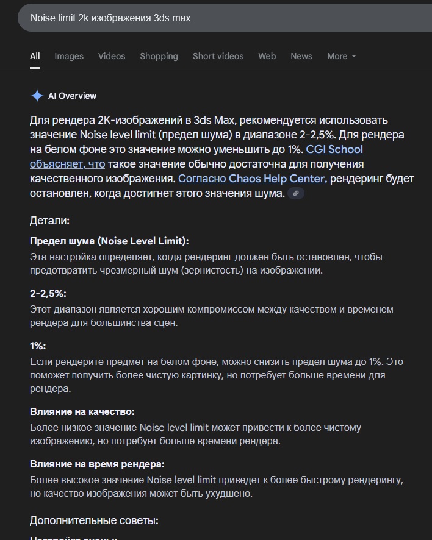Click the Влияние на время рендера heading
Image resolution: width=432 pixels, height=540 pixels.
pyautogui.click(x=97, y=464)
